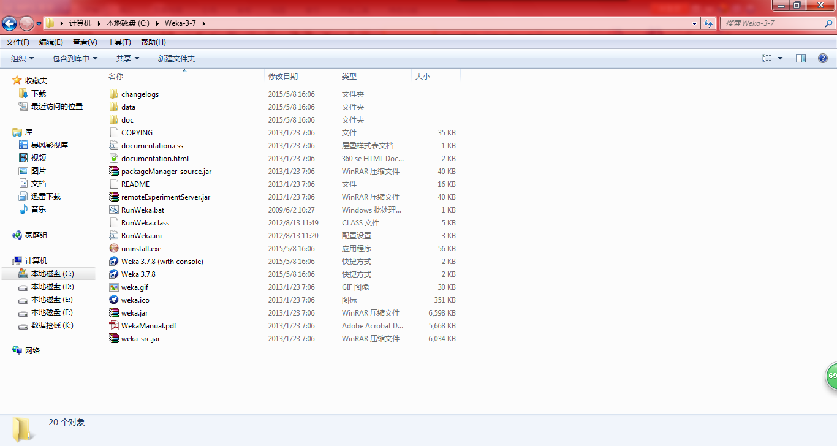The width and height of the screenshot is (837, 446).
Task: Select the RunWeka.bat batch file icon
Action: pyautogui.click(x=113, y=210)
